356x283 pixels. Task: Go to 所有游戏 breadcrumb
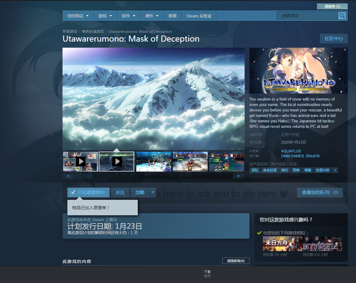[x=70, y=32]
